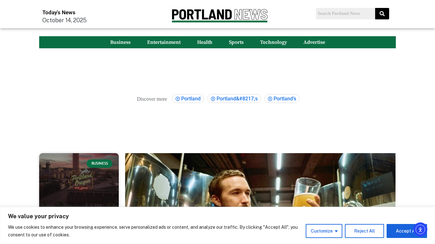This screenshot has width=435, height=244.
Task: Click the plus icon beside the Portland’s suggestion
Action: tap(270, 99)
